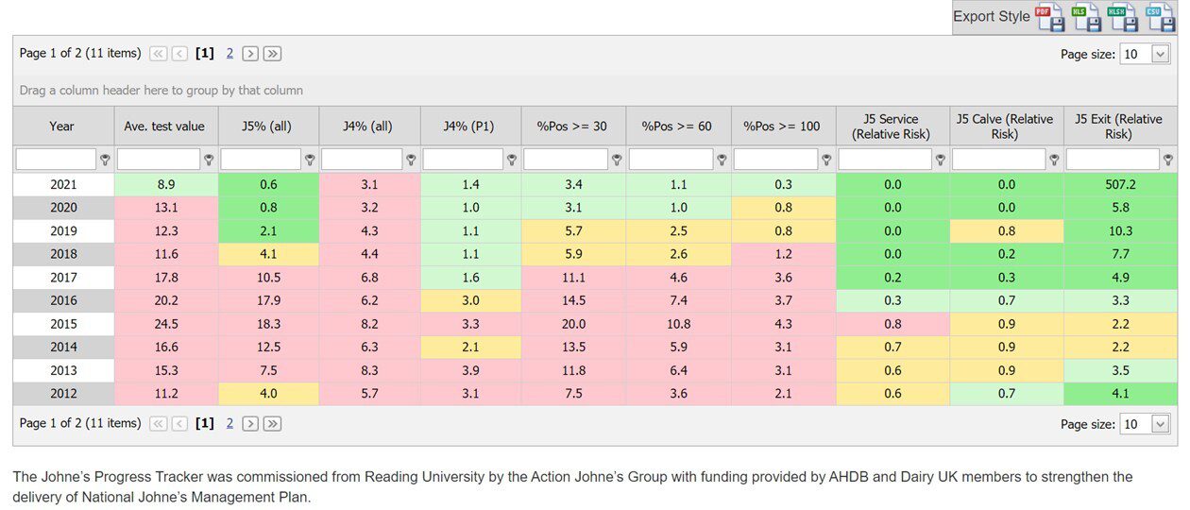Jump to last page in top pager
The image size is (1190, 510).
point(272,54)
